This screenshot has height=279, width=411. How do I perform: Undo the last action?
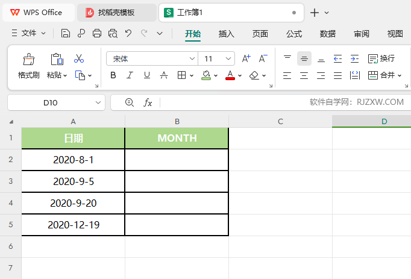128,33
